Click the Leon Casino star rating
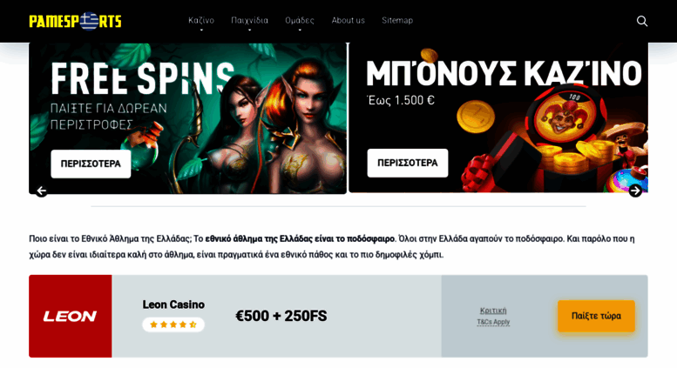Screen dimensions: 677x368 click(173, 325)
